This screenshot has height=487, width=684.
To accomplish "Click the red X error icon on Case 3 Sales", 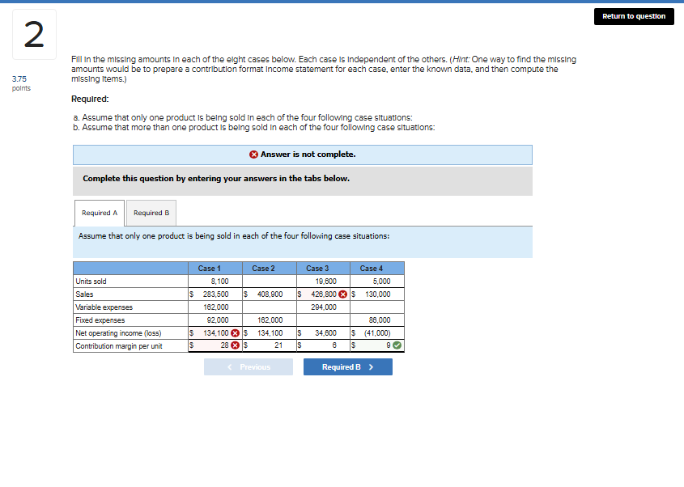I will [342, 294].
